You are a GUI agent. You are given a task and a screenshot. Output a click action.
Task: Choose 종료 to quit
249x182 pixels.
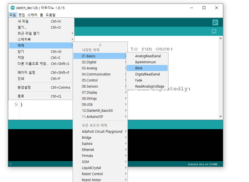pos(41,96)
